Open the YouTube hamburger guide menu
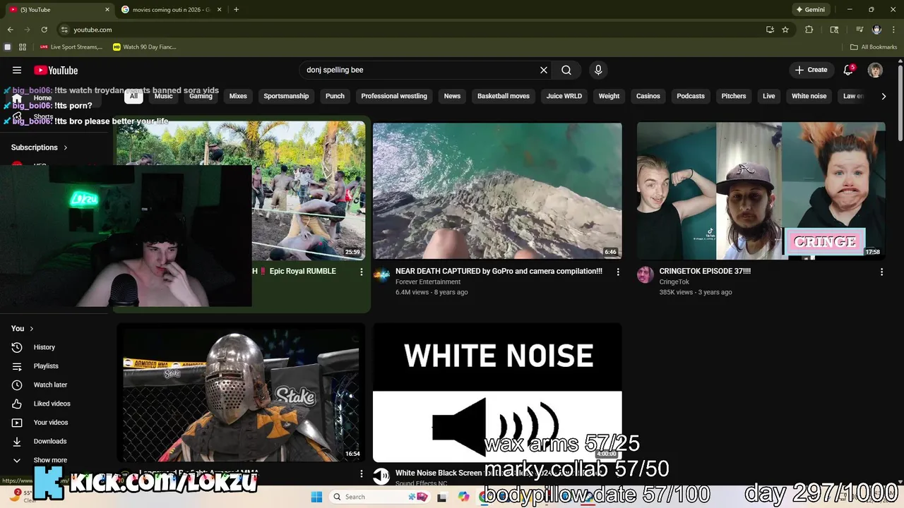904x508 pixels. [x=17, y=70]
